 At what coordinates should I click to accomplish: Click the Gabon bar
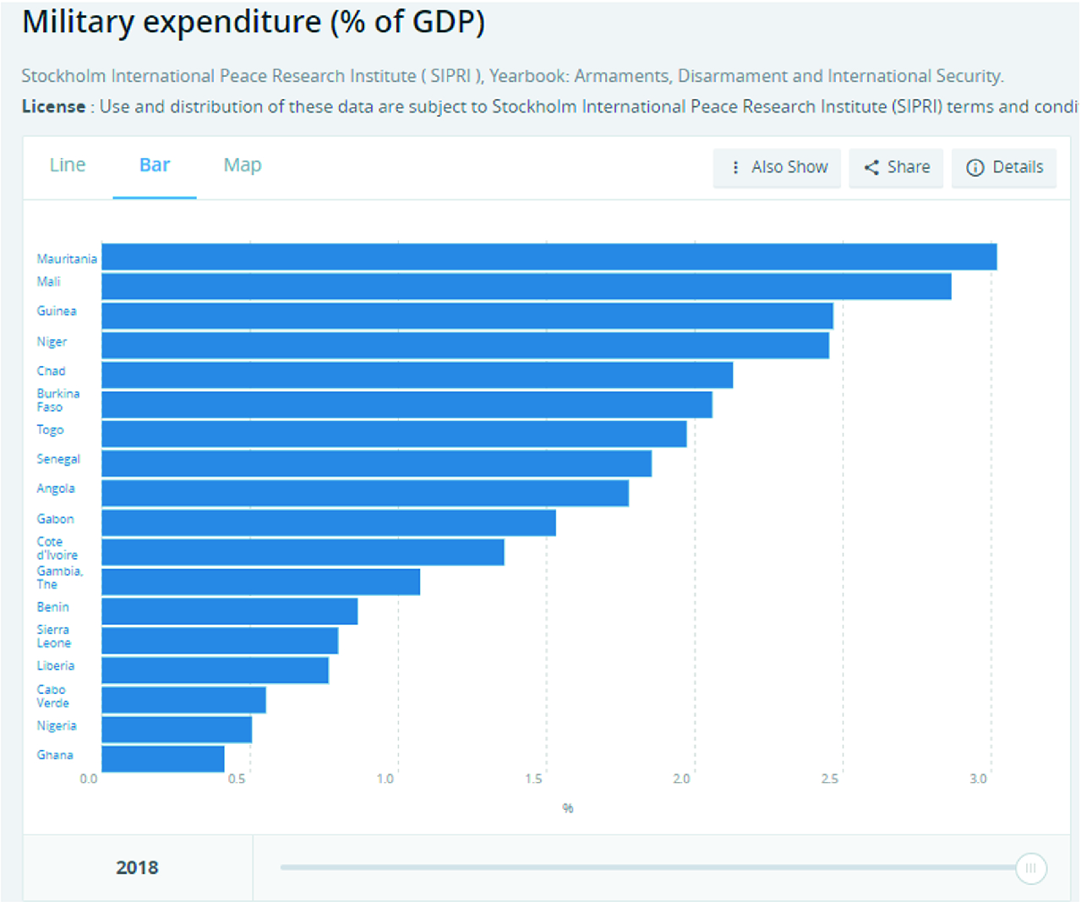point(328,522)
